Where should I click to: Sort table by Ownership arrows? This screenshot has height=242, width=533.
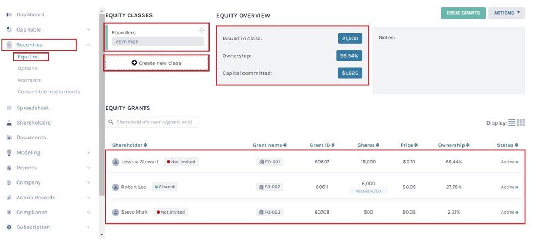tap(468, 145)
